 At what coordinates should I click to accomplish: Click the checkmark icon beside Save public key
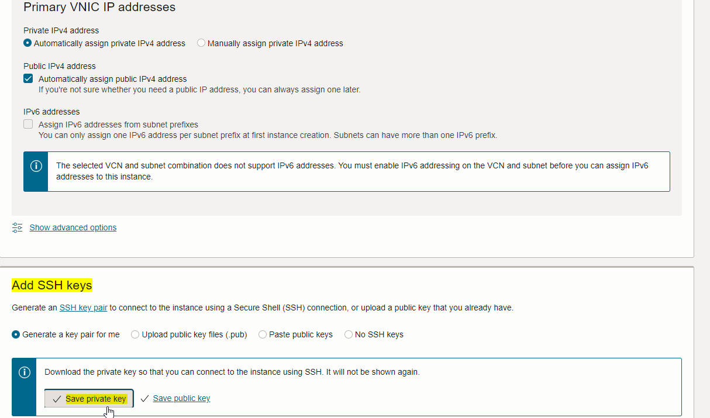pyautogui.click(x=145, y=399)
